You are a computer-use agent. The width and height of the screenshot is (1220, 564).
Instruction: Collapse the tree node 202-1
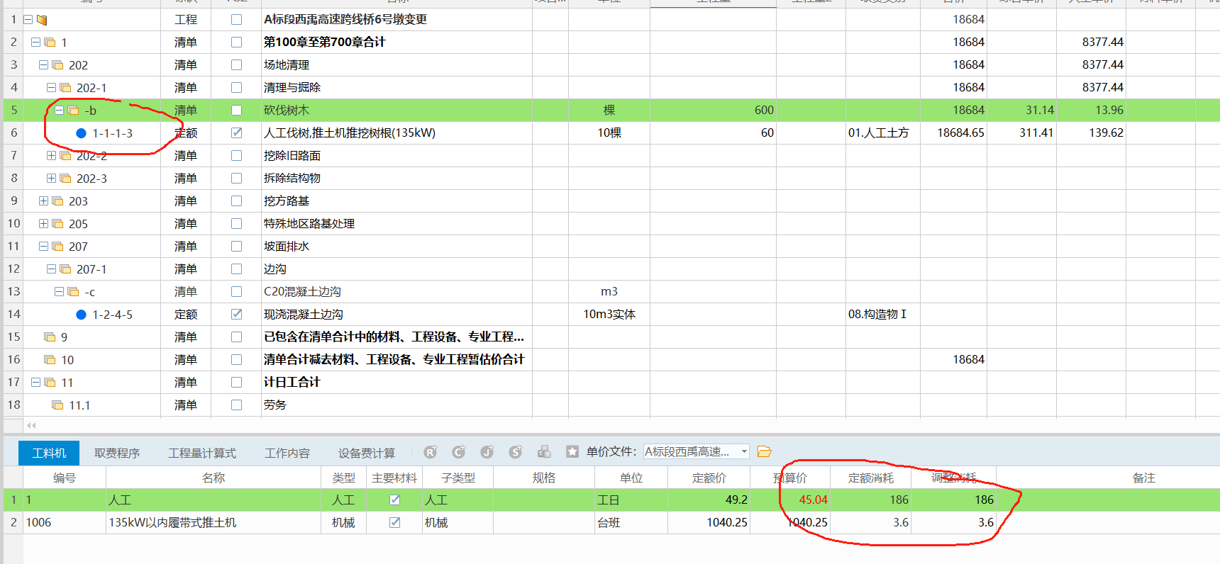(51, 88)
